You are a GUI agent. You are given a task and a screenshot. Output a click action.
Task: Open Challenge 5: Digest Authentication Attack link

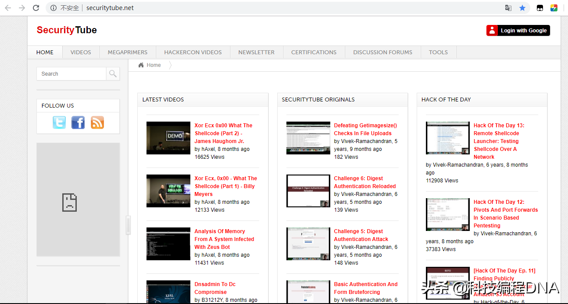[x=361, y=235]
